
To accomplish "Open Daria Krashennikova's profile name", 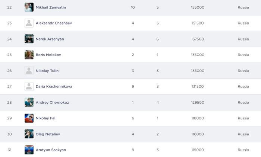I will point(54,86).
